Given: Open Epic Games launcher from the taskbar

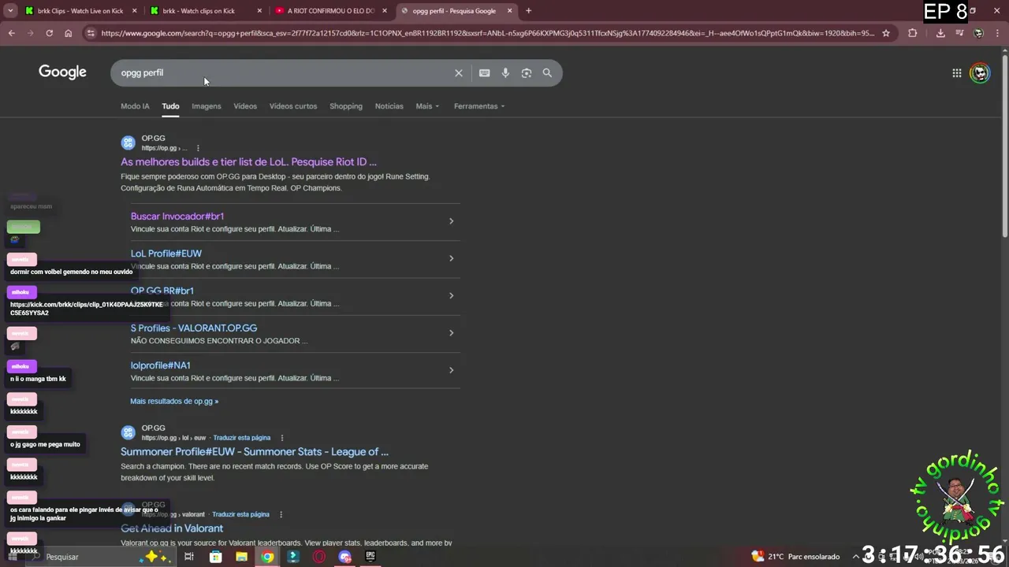Looking at the screenshot, I should pos(370,557).
